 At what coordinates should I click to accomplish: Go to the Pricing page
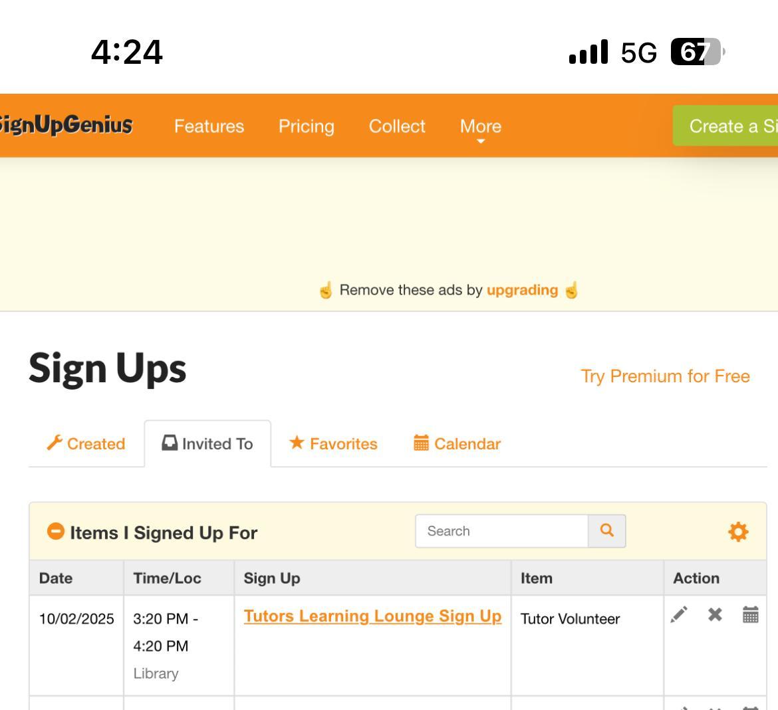pos(306,126)
